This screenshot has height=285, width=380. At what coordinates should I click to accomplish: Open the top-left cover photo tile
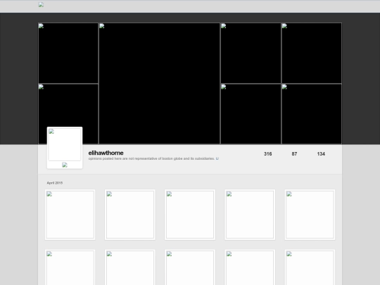click(68, 53)
